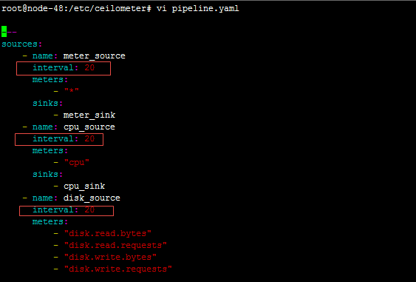
Task: Click the interval value 20 under meter_source
Action: coord(89,68)
